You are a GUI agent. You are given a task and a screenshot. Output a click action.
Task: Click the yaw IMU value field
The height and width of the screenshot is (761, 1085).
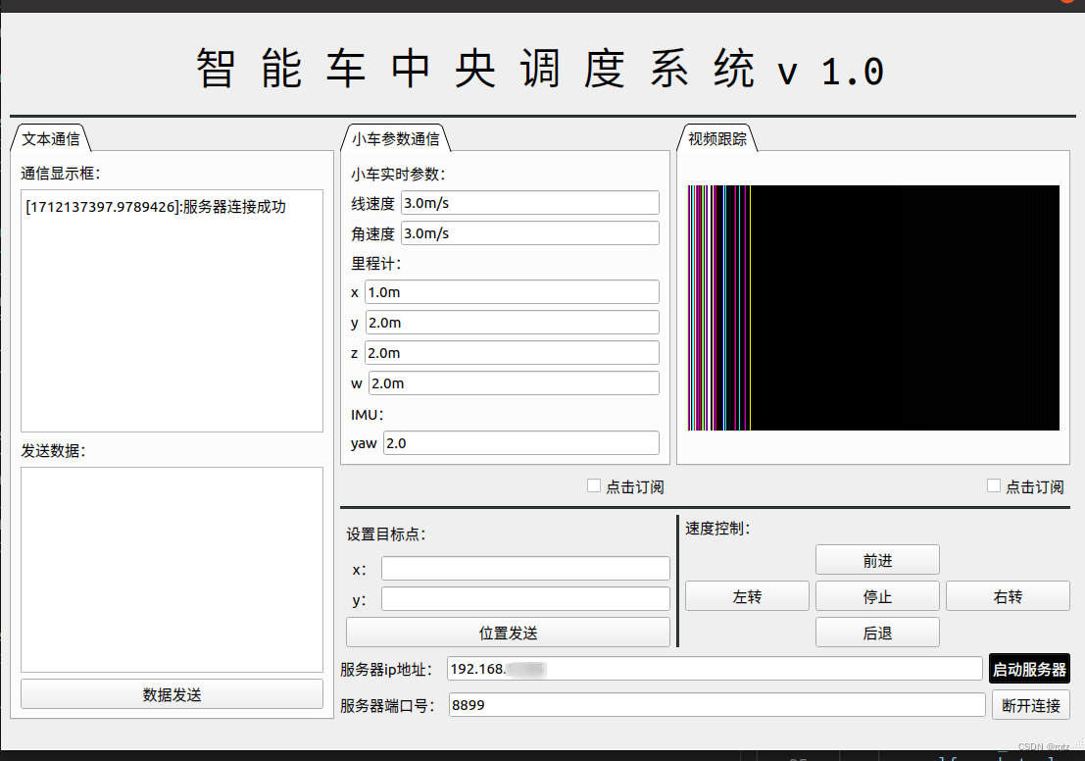point(519,442)
